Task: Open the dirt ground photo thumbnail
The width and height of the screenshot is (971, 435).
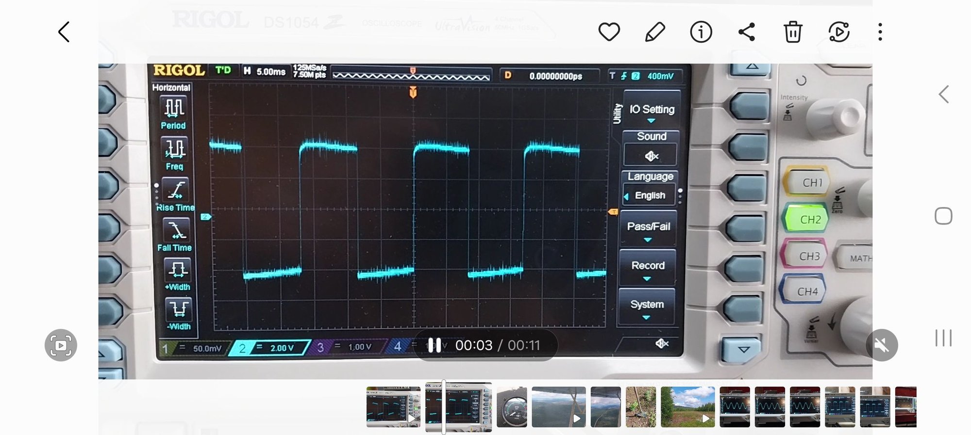Action: (640, 407)
